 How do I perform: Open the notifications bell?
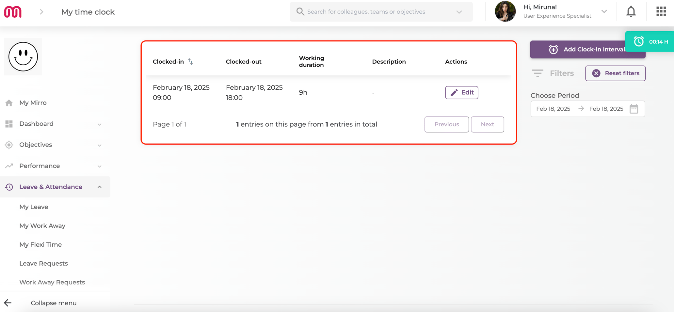pyautogui.click(x=631, y=11)
